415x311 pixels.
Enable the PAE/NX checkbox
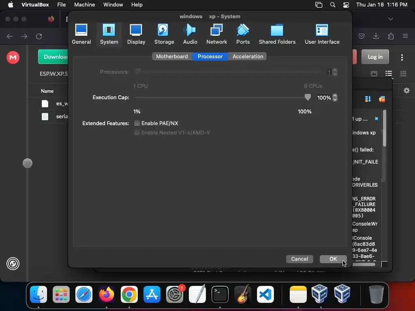137,123
